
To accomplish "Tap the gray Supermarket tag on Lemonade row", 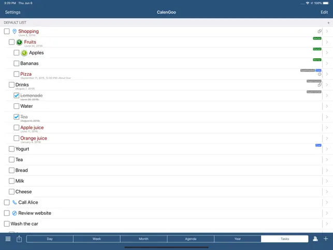I will coord(314,92).
